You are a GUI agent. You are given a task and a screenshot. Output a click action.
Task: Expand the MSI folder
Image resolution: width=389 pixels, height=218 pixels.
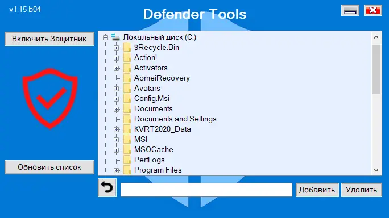point(116,140)
